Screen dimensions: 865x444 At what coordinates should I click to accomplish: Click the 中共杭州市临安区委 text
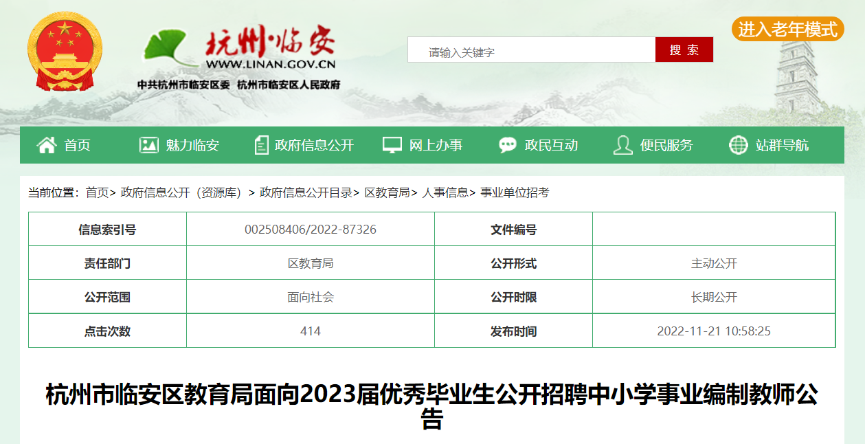[x=183, y=85]
